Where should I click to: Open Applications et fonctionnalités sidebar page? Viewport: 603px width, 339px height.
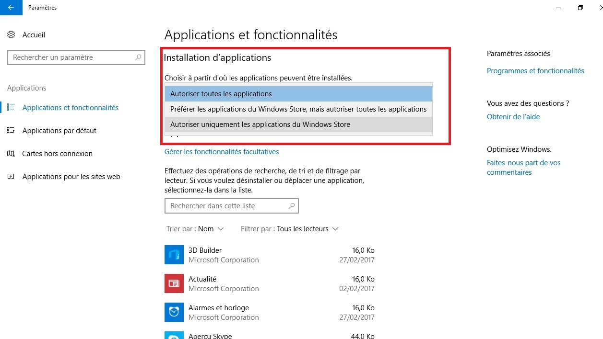[x=70, y=108]
